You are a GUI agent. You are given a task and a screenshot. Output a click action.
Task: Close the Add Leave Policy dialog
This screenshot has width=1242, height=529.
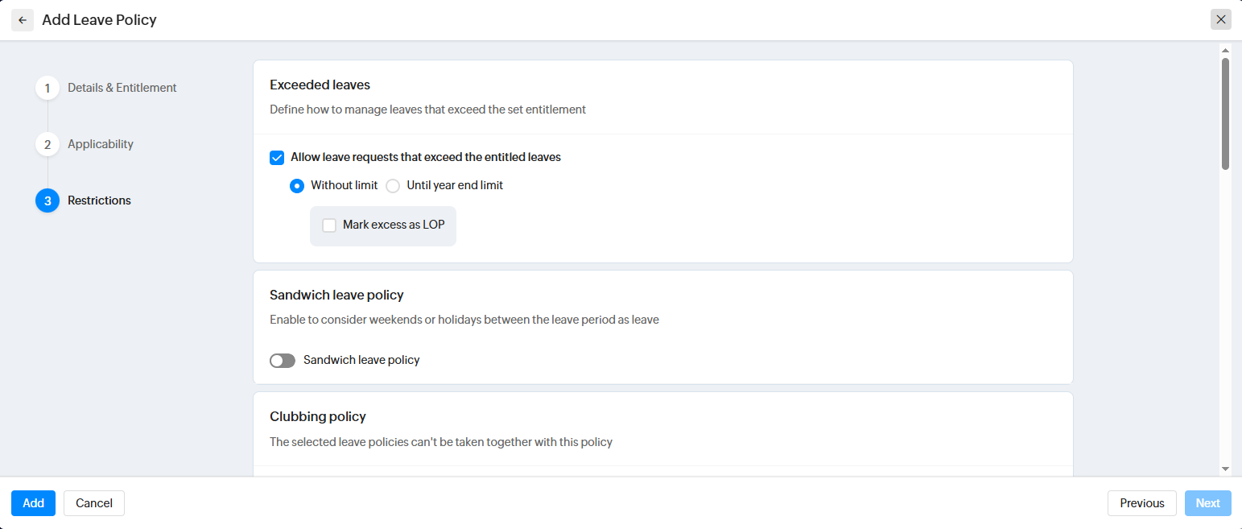pyautogui.click(x=1220, y=20)
